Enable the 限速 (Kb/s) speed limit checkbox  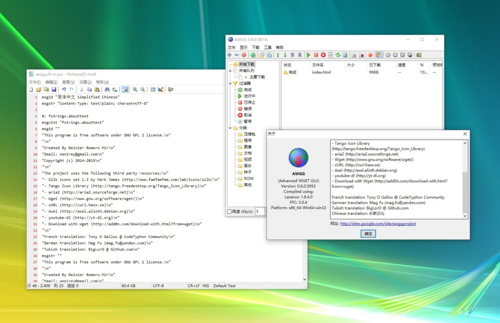230,211
